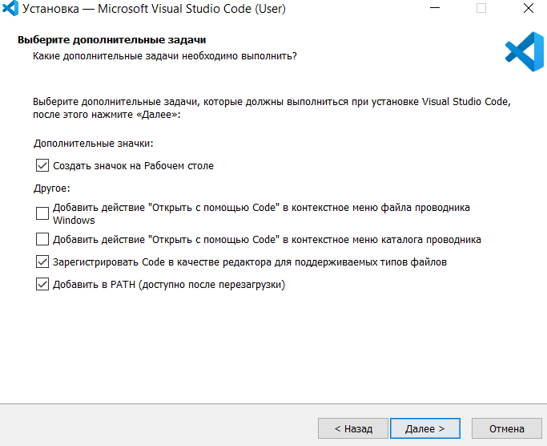Click the "Добавить в PATH (доступно после перезагрузки)" label text

[169, 284]
